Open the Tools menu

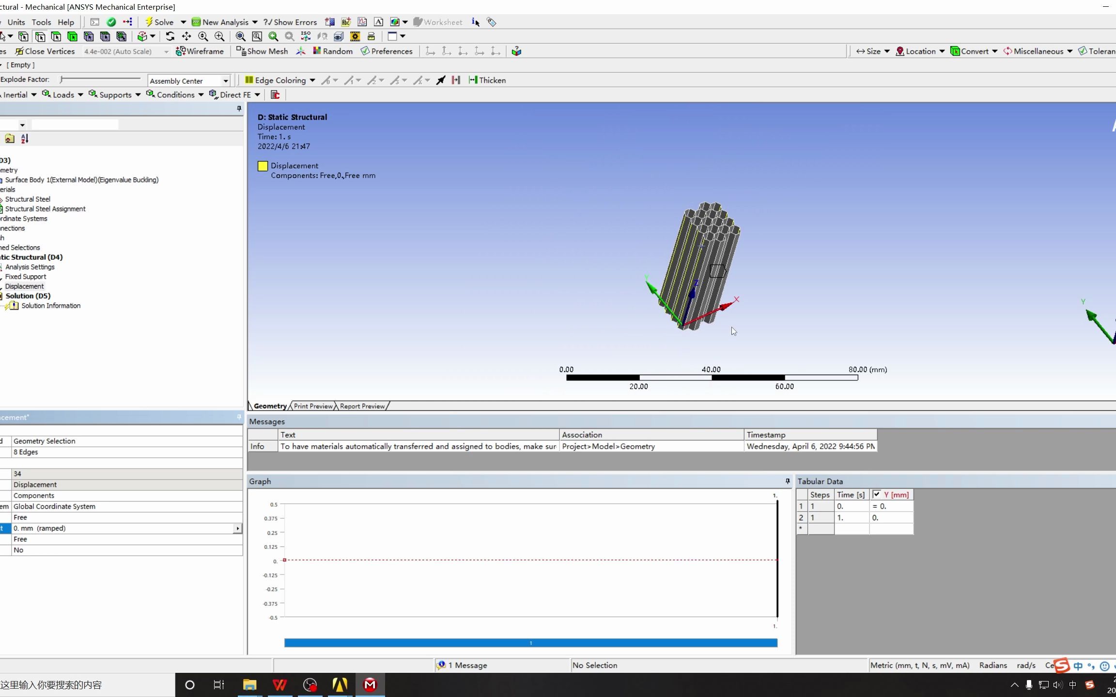pos(41,22)
